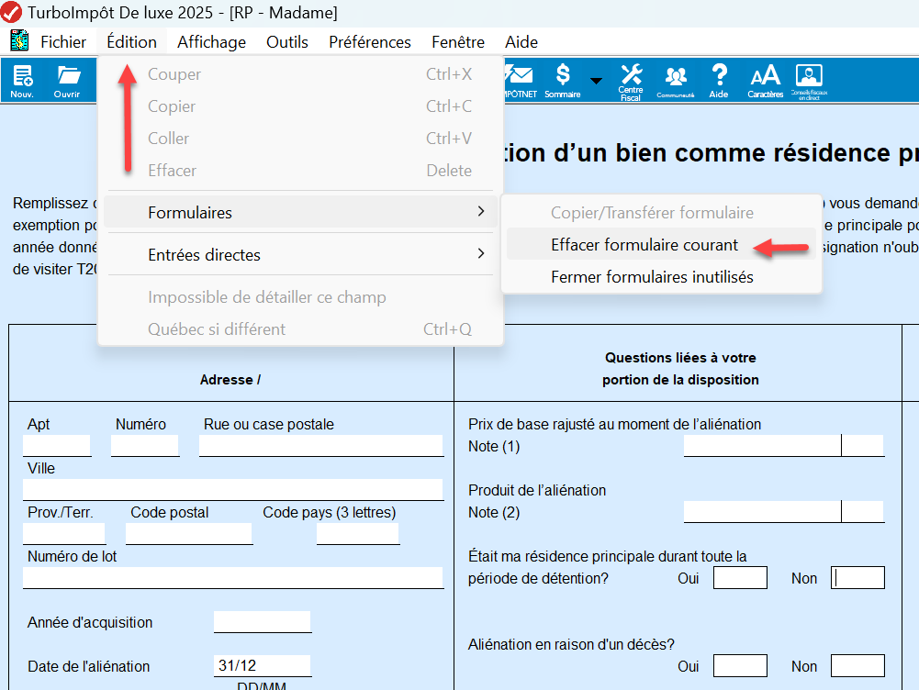Open the Sommaire dollar icon
The width and height of the screenshot is (919, 690).
pos(563,81)
